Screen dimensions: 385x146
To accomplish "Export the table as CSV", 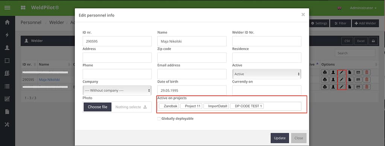I will [347, 41].
